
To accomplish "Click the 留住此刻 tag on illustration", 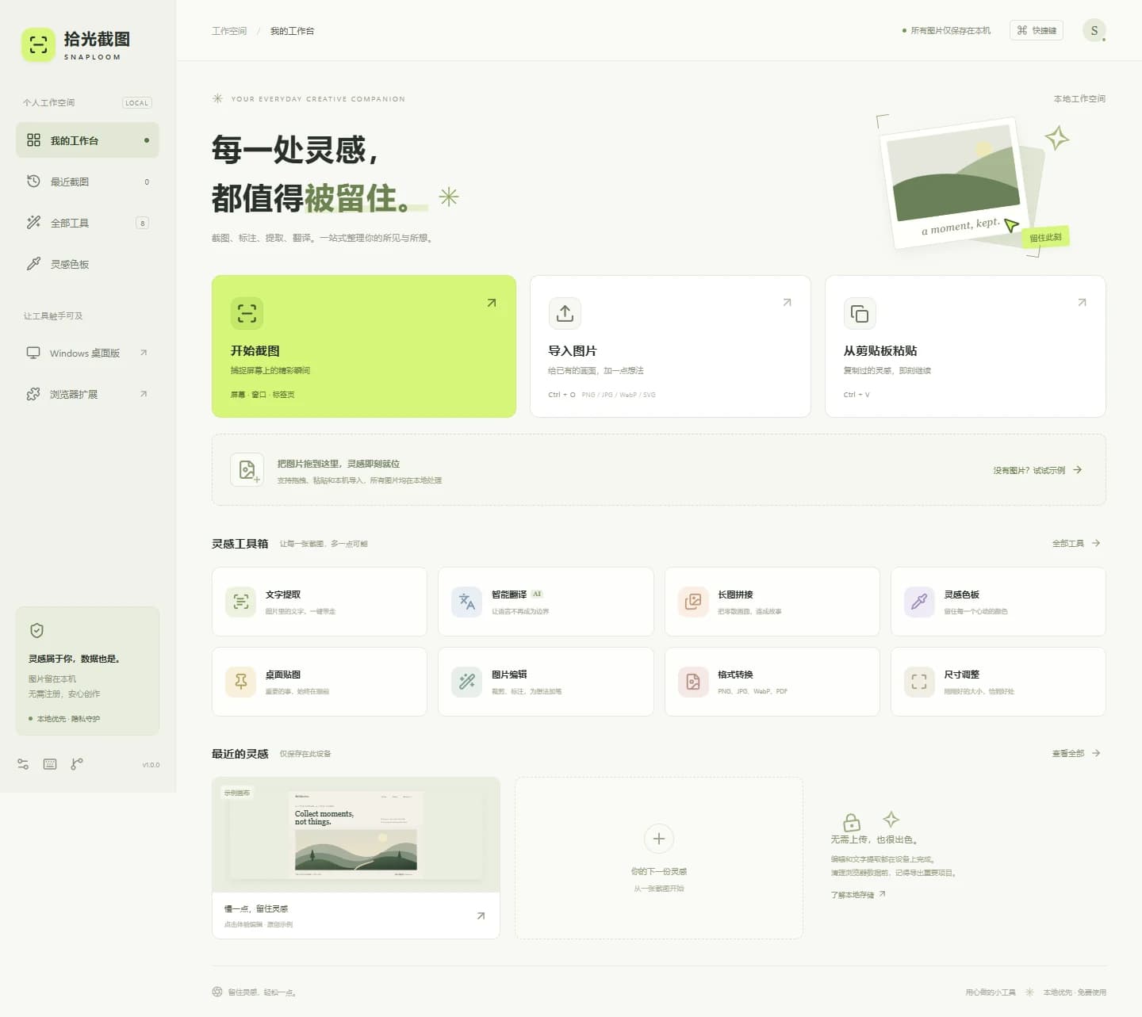I will [x=1045, y=237].
